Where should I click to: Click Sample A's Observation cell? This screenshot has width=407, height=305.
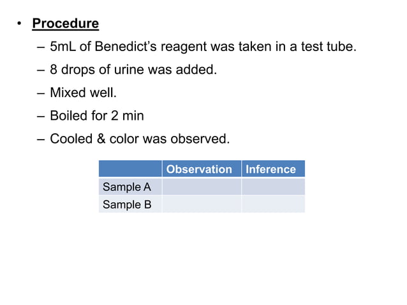click(202, 186)
